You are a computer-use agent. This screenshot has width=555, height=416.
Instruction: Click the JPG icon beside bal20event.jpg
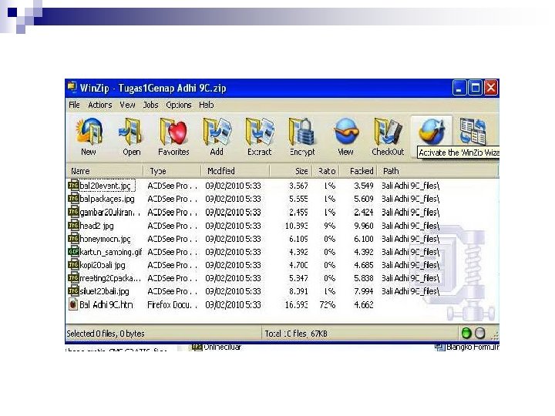(x=73, y=185)
